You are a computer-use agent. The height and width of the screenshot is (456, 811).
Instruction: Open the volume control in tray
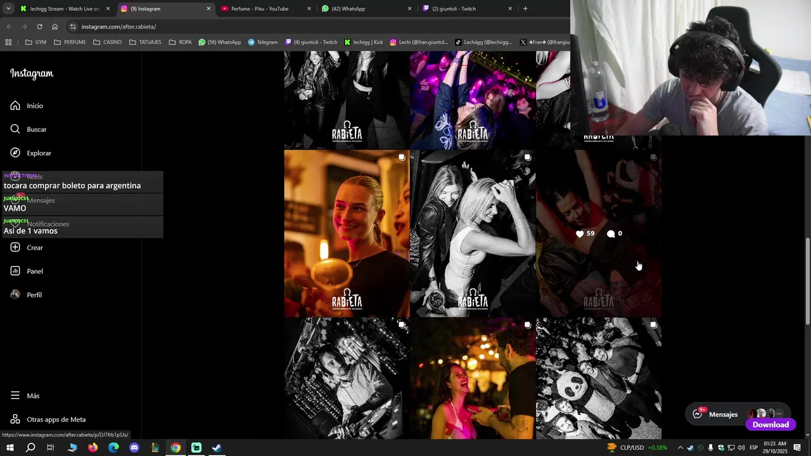point(741,448)
